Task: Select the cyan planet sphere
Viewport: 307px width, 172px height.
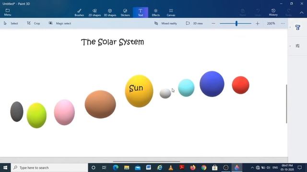Action: coord(186,88)
